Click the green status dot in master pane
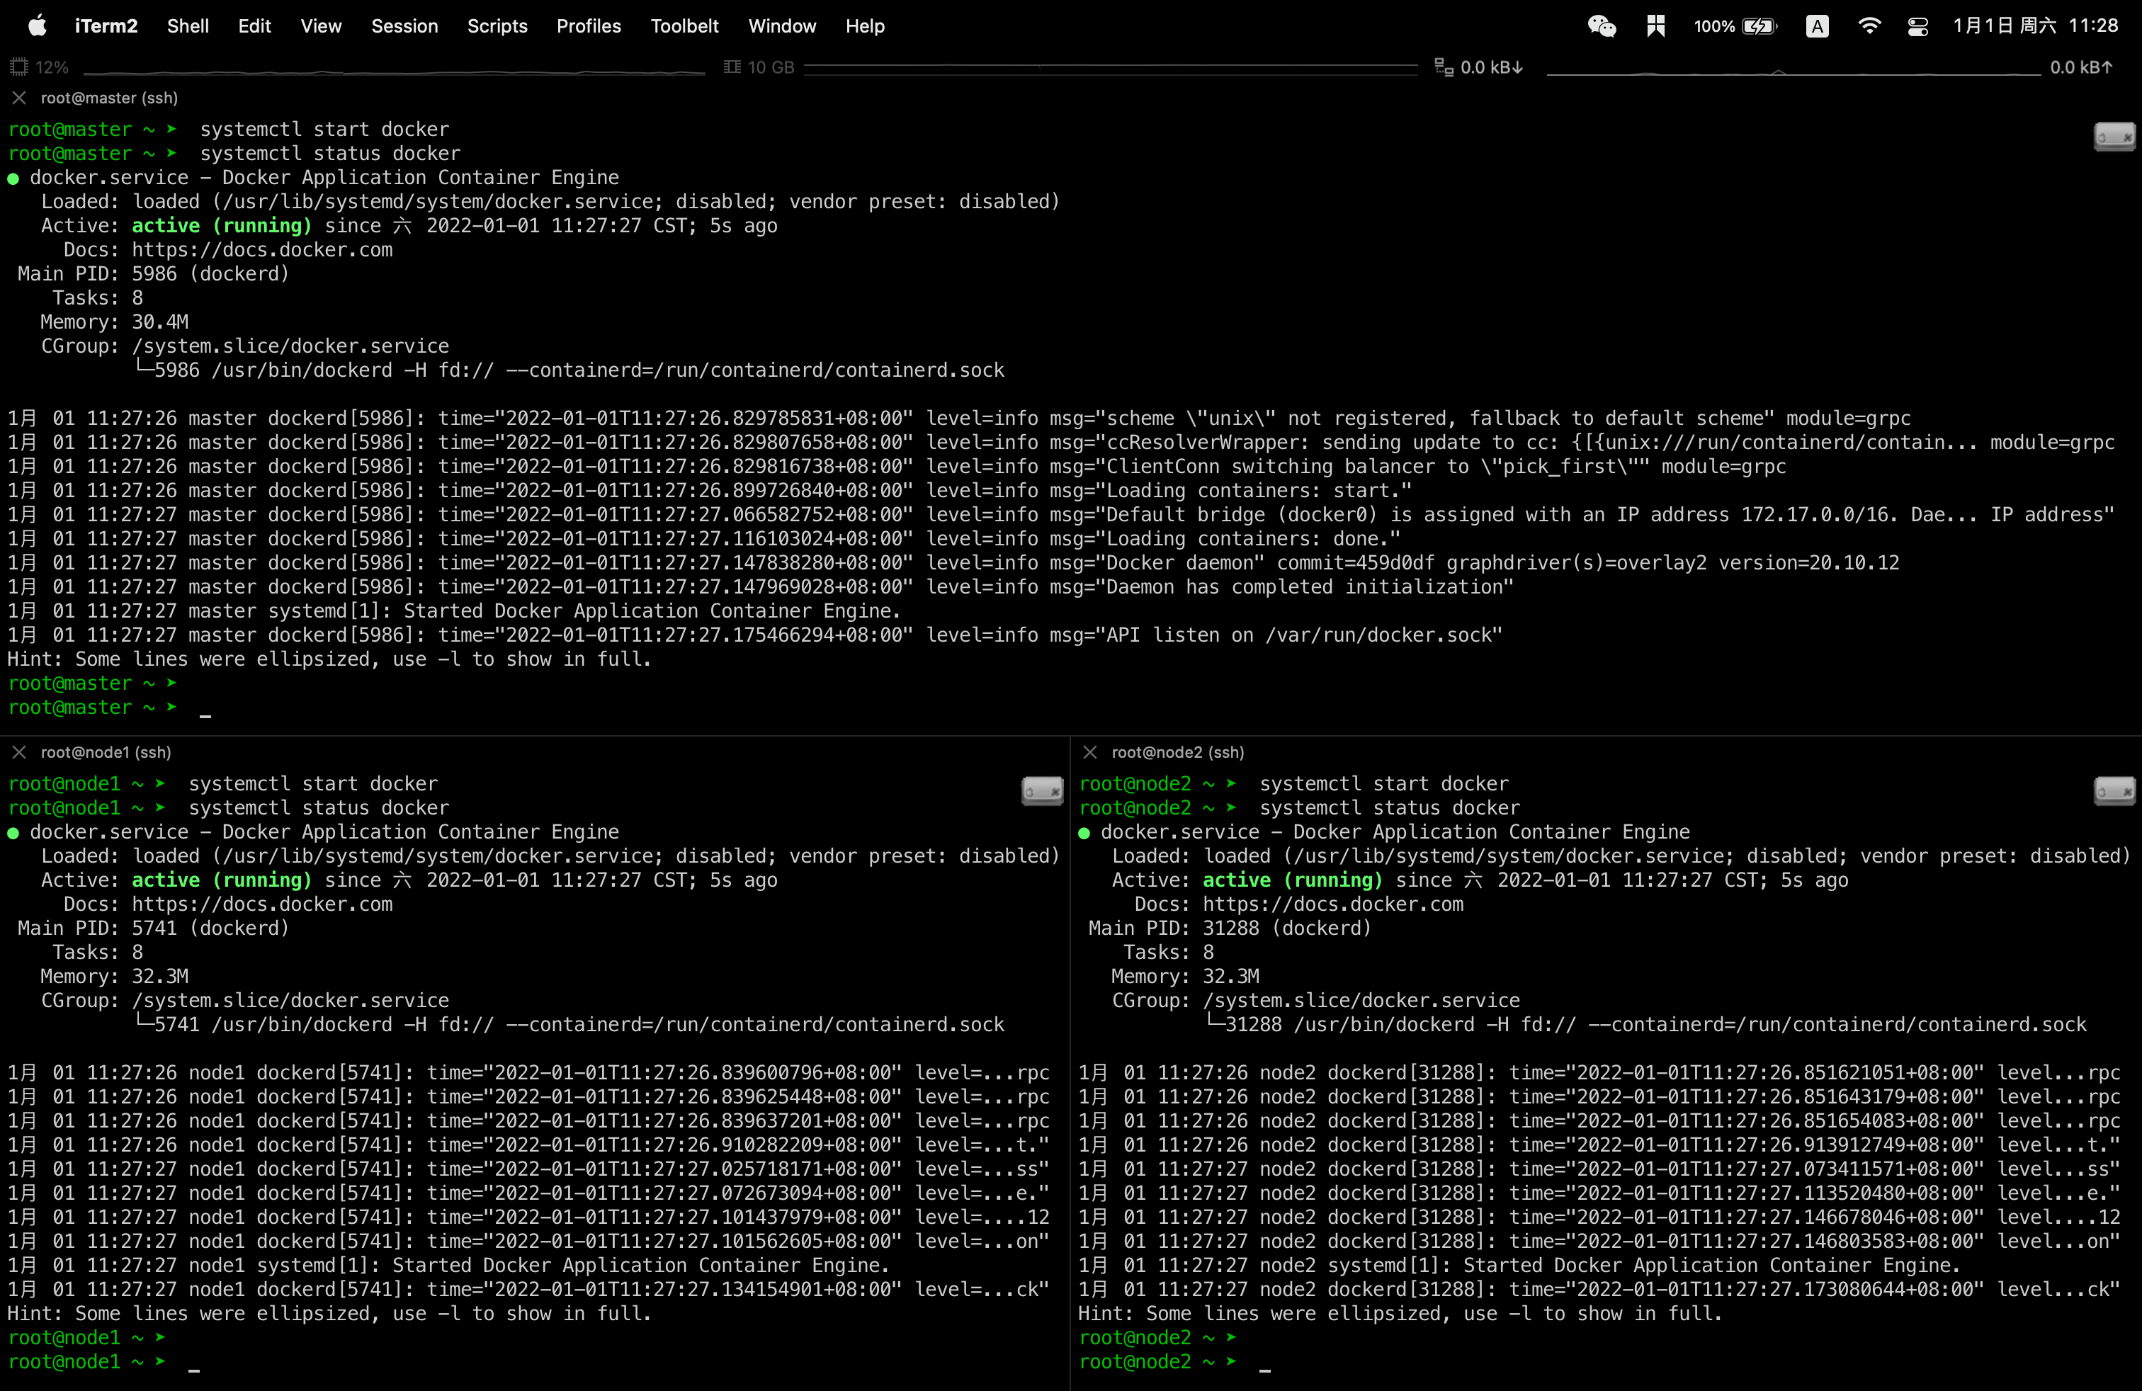 (13, 178)
